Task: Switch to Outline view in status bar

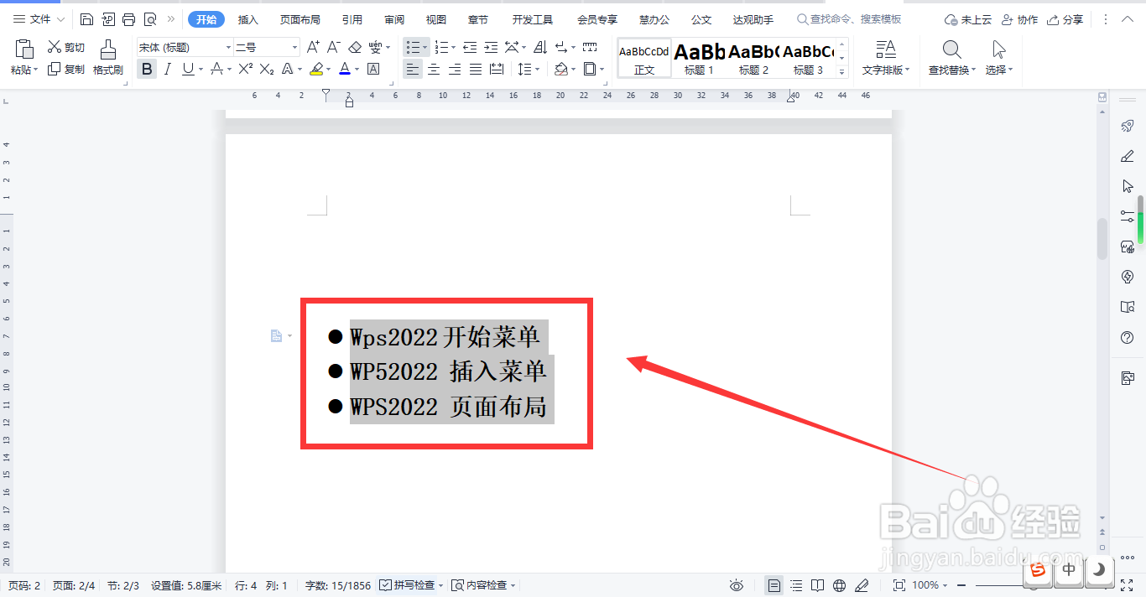Action: tap(796, 585)
